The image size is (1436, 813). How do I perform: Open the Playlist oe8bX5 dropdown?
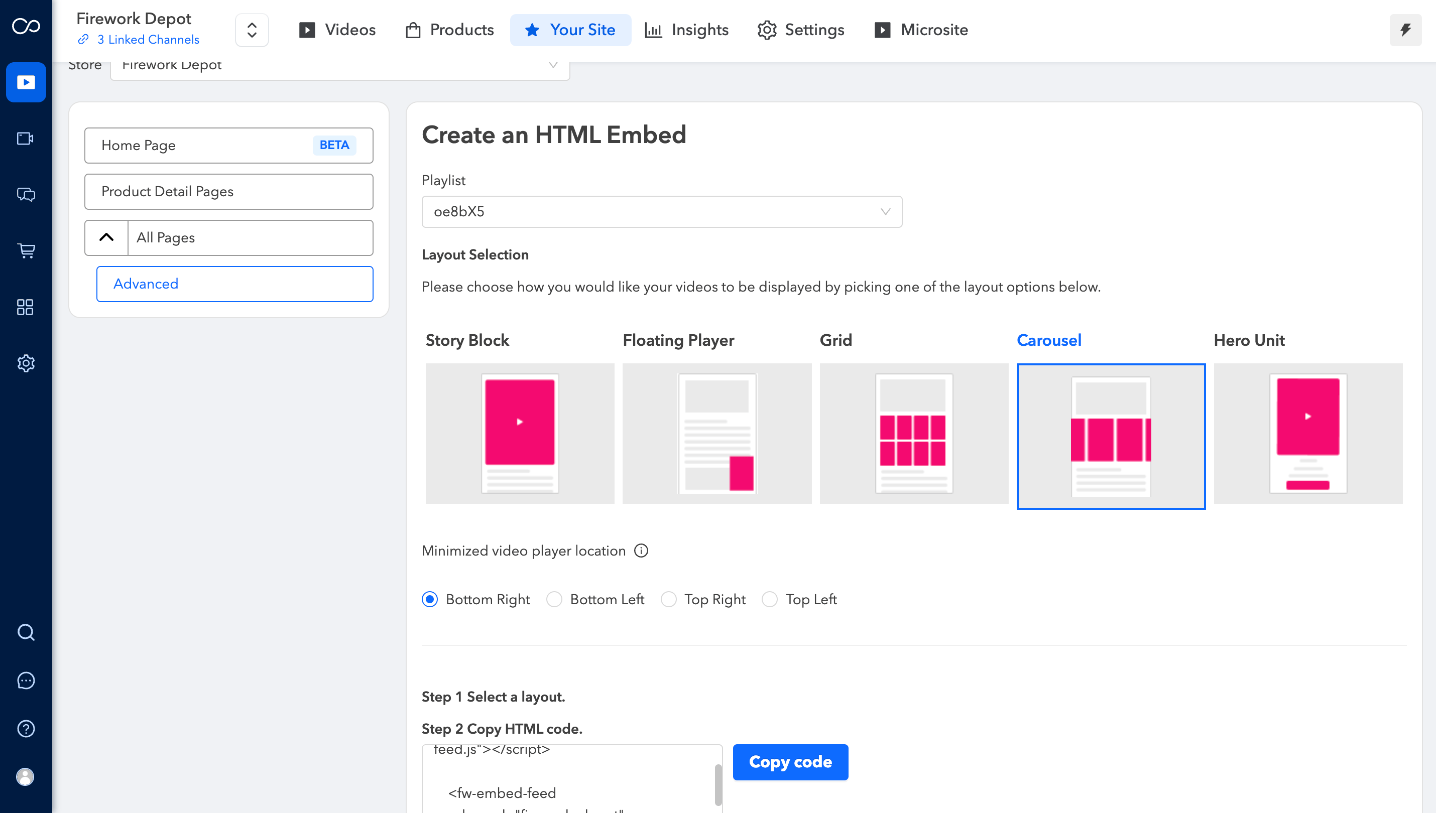point(661,212)
